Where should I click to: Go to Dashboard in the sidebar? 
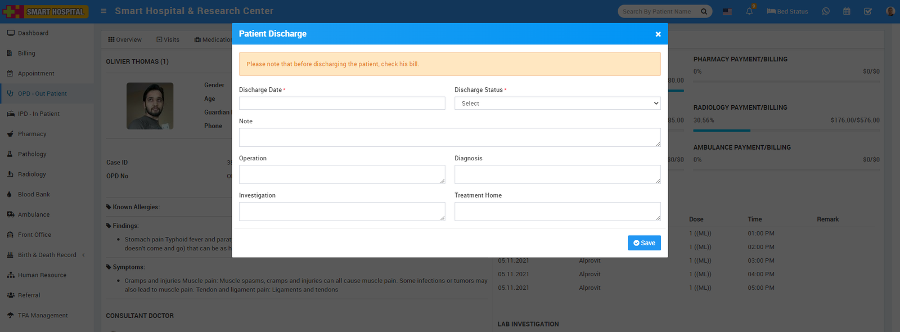(33, 33)
